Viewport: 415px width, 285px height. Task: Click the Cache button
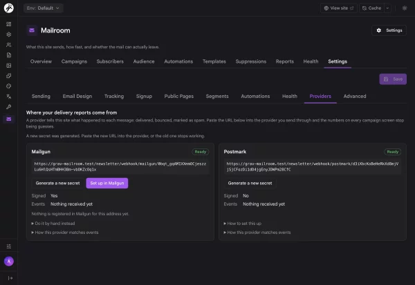coord(371,8)
